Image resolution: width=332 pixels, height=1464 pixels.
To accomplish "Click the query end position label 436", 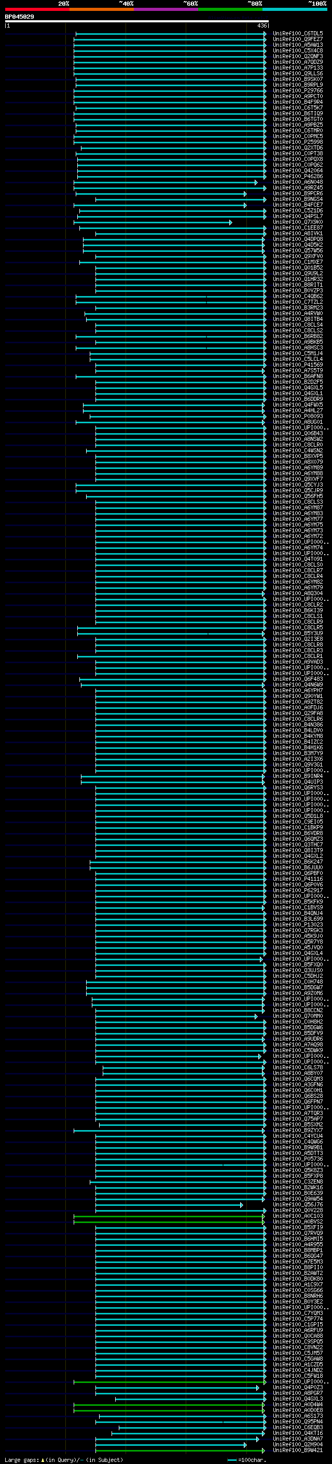I will click(261, 25).
